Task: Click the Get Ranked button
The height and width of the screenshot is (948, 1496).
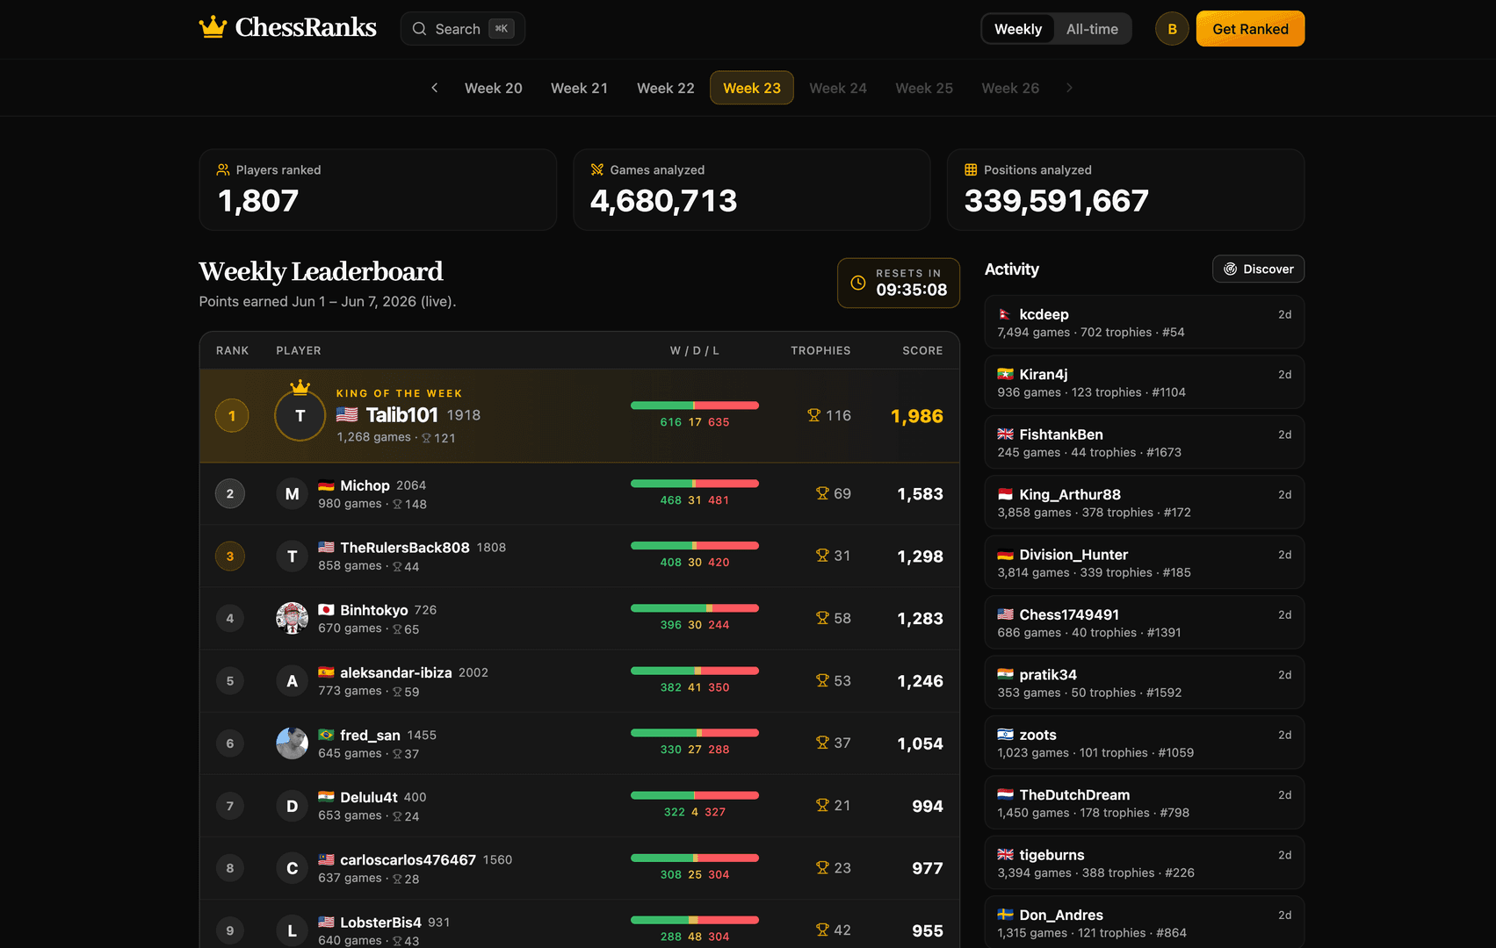Action: (1250, 29)
